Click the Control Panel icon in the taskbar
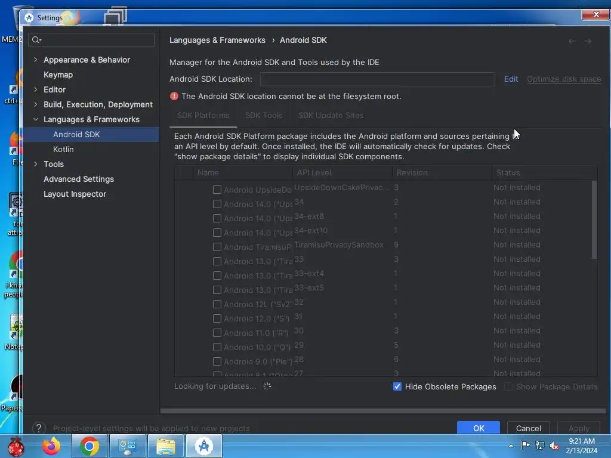 (128, 446)
